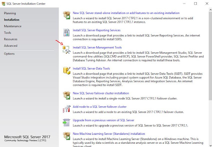Click the Machine Learning Server box icon
Viewport: 212px width, 147px height.
67,136
